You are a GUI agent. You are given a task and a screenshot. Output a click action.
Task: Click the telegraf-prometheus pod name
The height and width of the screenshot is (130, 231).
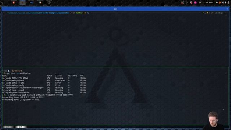(16, 92)
